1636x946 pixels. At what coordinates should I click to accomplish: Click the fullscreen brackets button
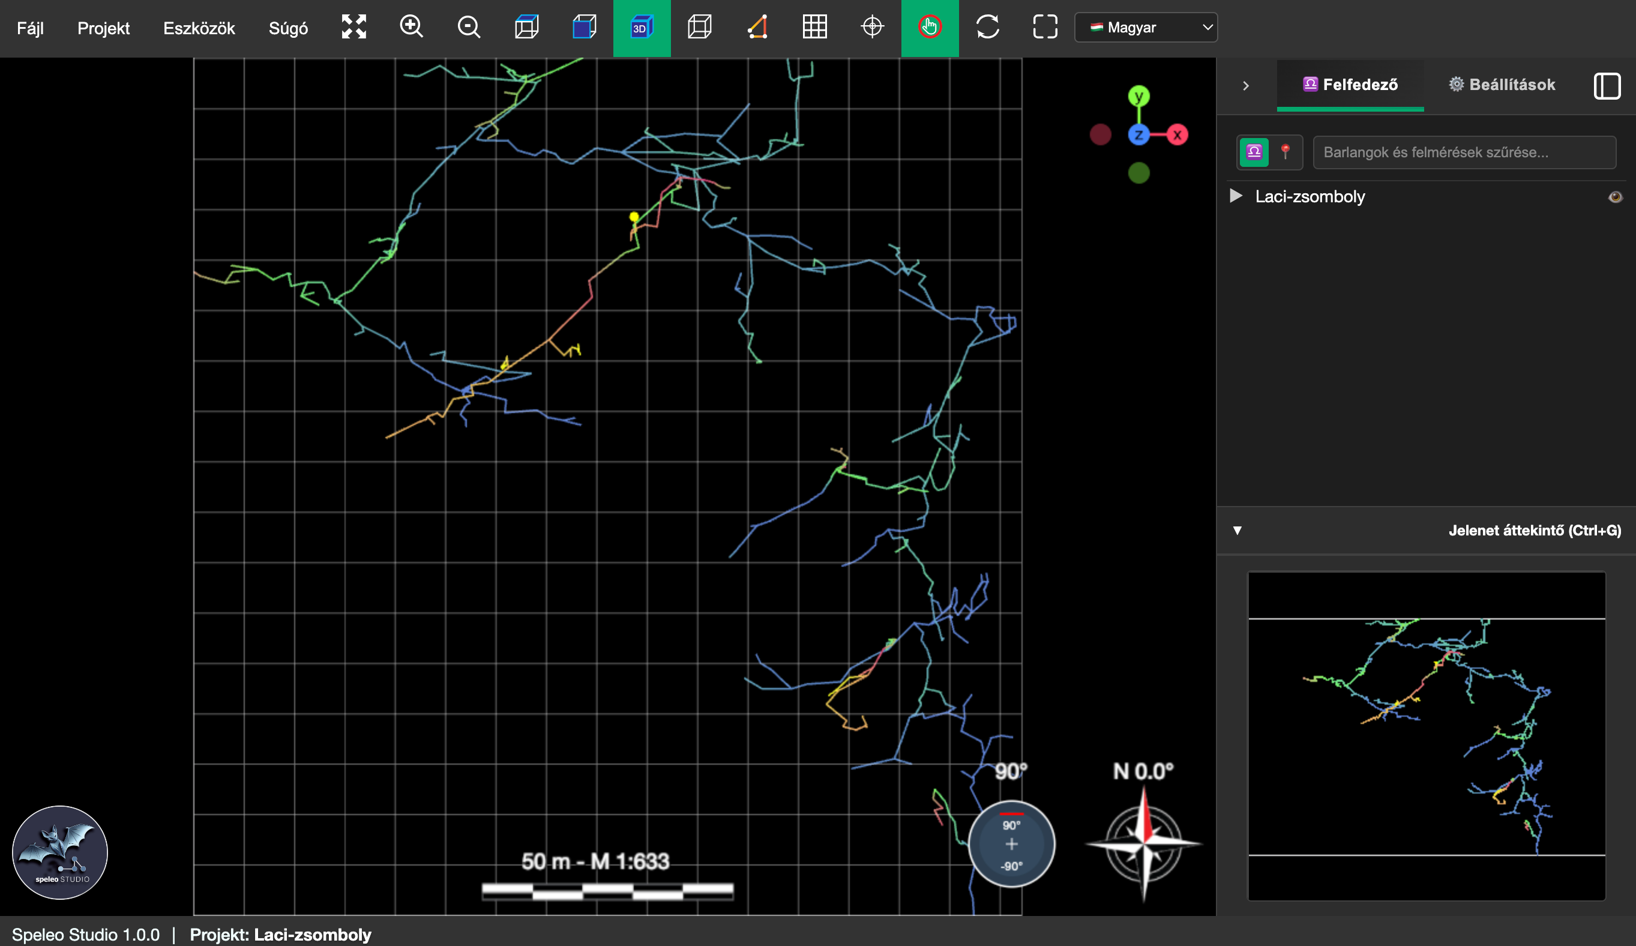tap(1045, 27)
